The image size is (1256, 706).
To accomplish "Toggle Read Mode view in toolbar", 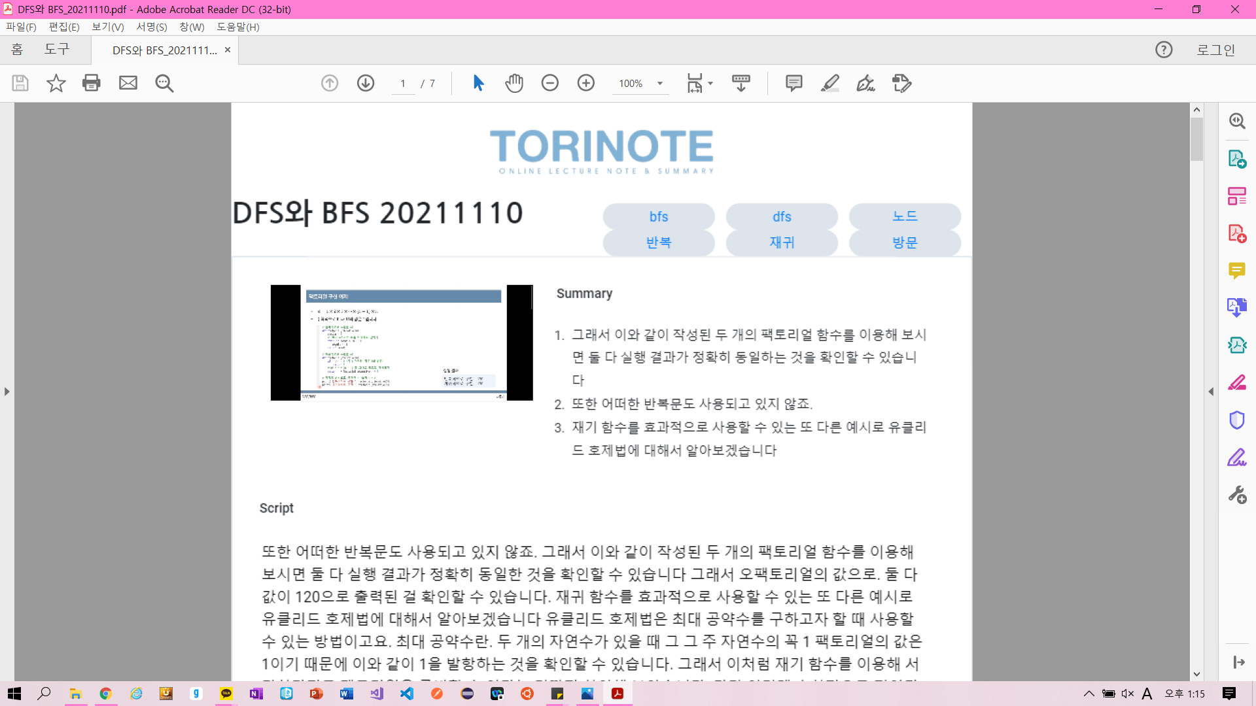I will pyautogui.click(x=740, y=83).
